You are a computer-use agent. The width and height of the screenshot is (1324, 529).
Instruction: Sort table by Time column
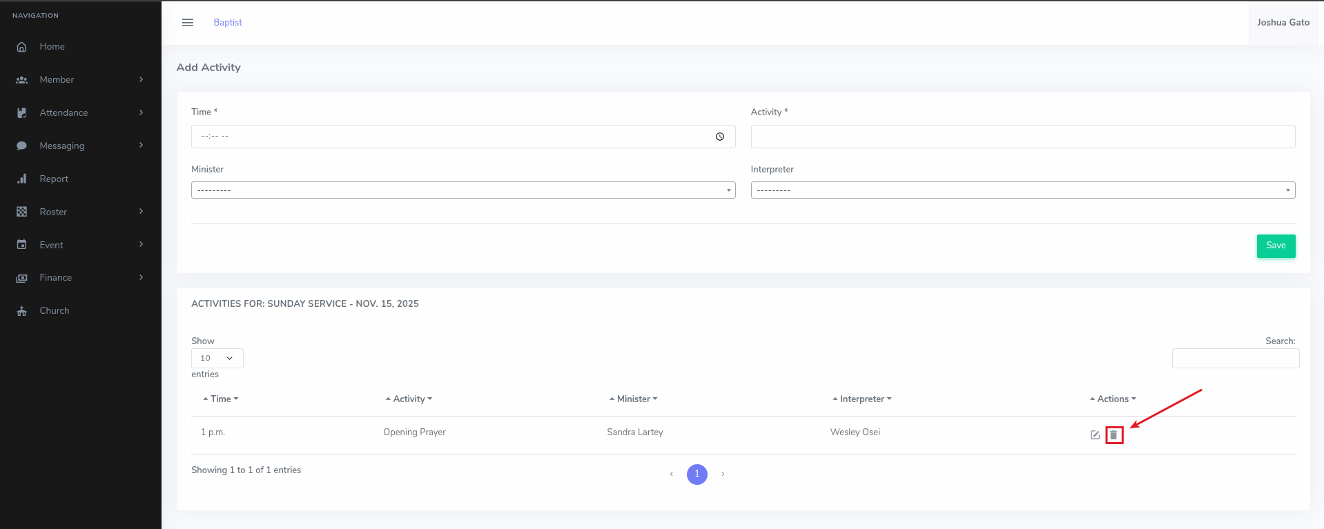click(221, 399)
